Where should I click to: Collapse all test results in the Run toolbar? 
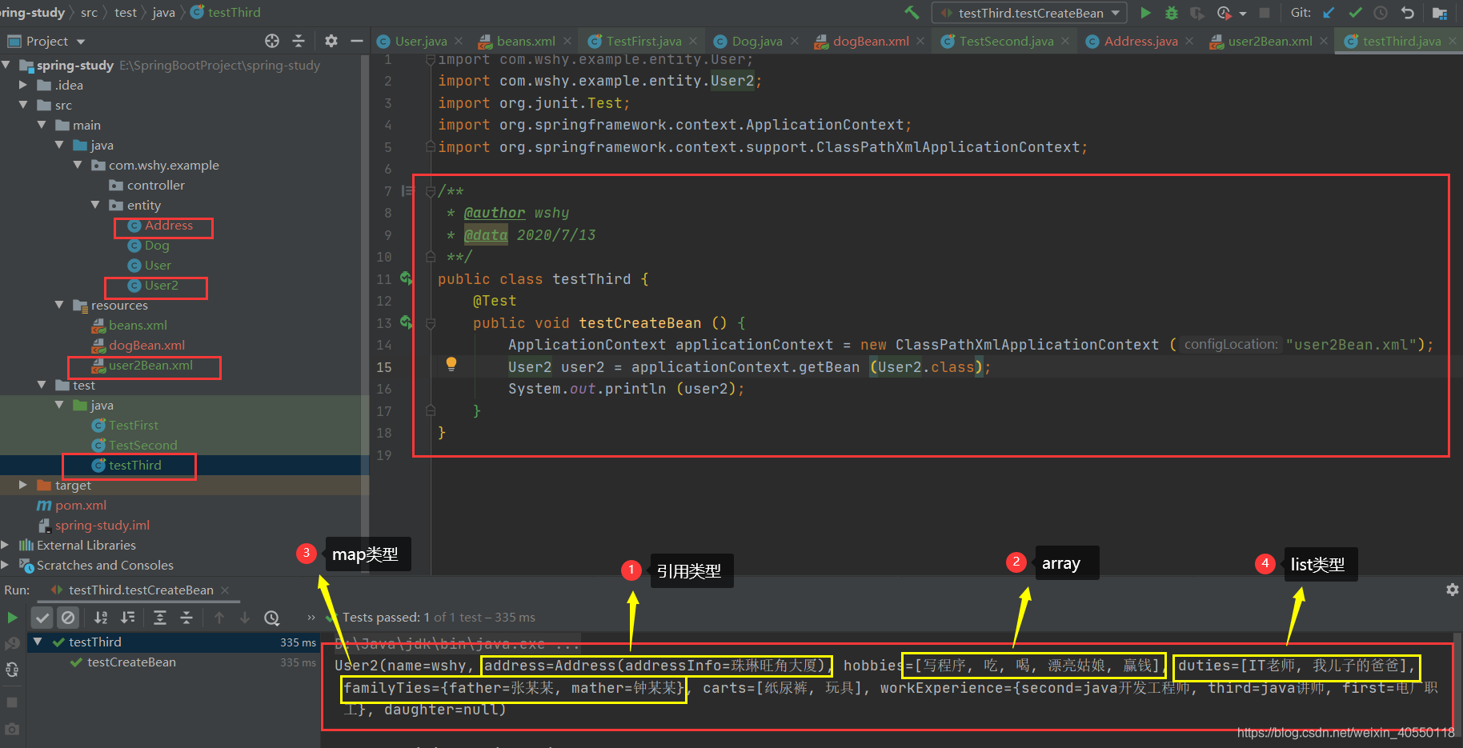186,618
